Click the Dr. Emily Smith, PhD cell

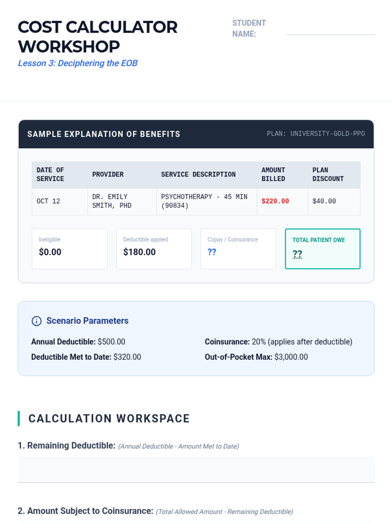(112, 201)
